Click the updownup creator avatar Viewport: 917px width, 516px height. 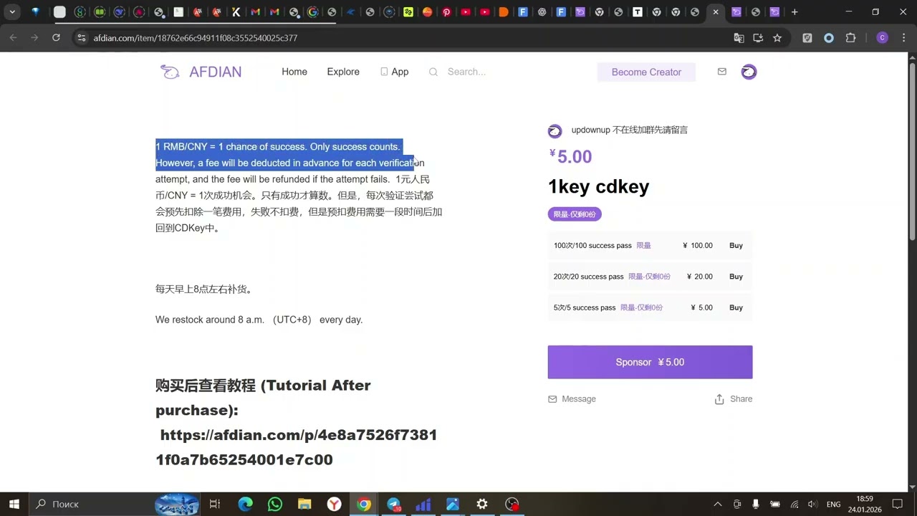[x=554, y=130]
